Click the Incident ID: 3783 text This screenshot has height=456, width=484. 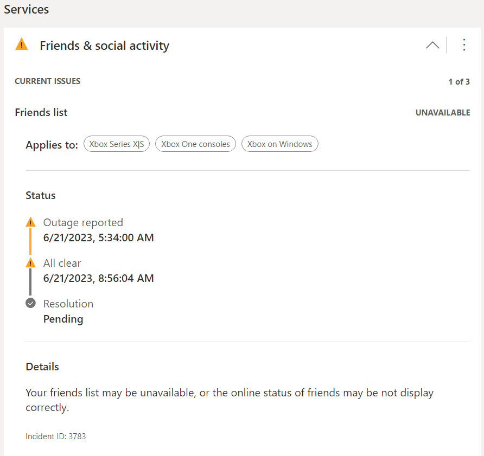point(55,436)
